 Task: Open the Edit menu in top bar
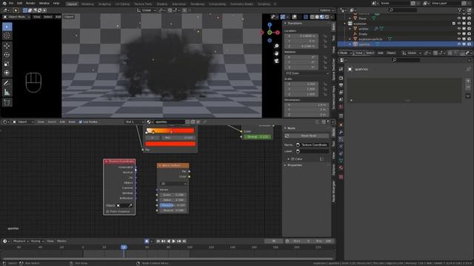(x=20, y=3)
